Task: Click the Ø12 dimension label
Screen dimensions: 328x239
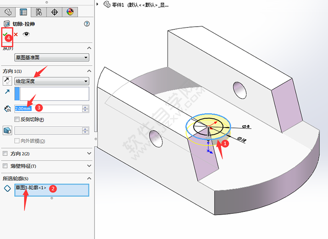Action: pyautogui.click(x=242, y=139)
